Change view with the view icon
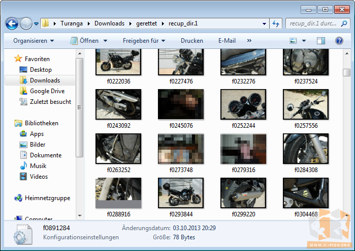Image resolution: width=355 pixels, height=251 pixels. 293,41
